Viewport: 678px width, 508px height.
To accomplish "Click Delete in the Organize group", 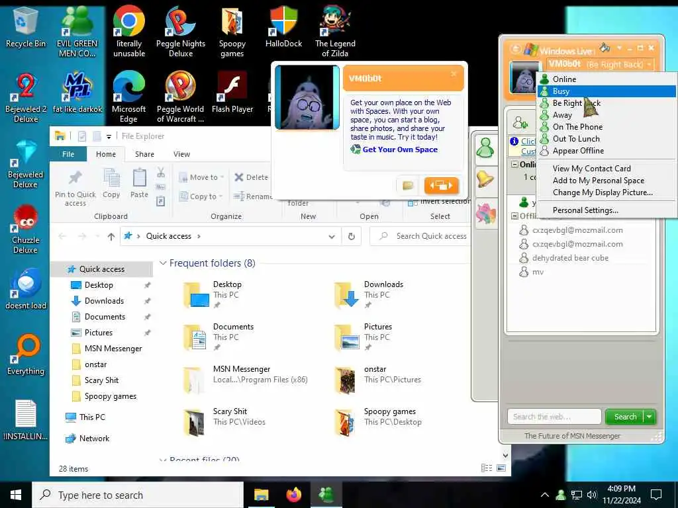I will [251, 177].
